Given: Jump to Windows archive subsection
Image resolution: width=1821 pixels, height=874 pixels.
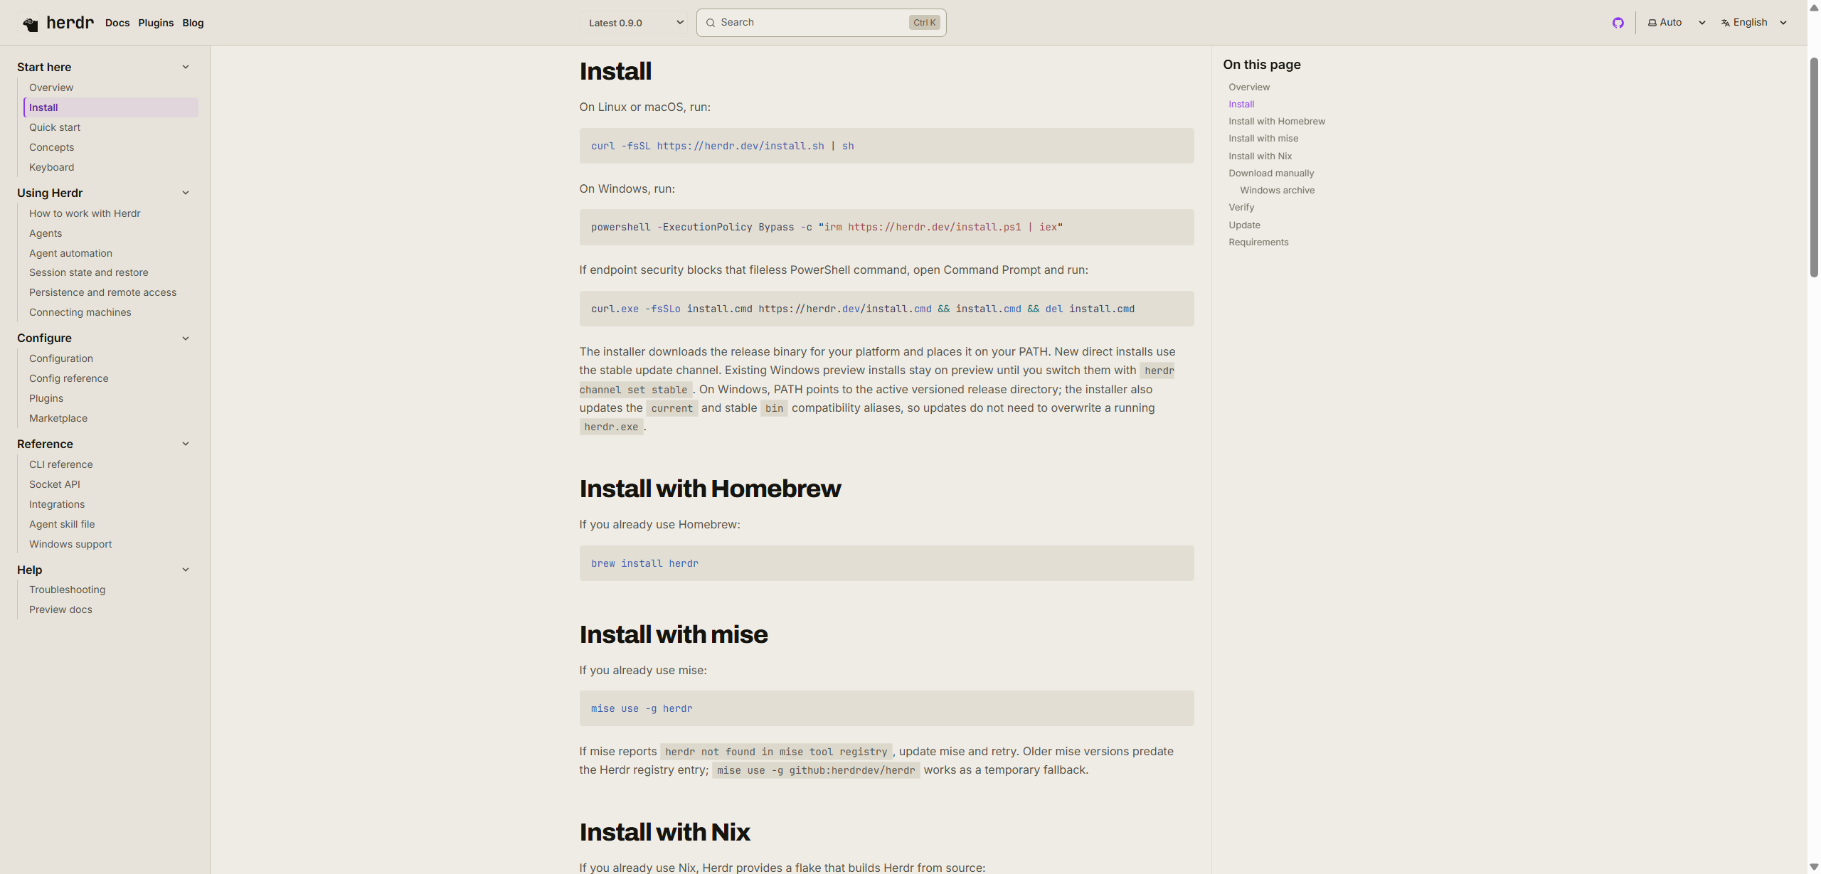Looking at the screenshot, I should coord(1278,190).
